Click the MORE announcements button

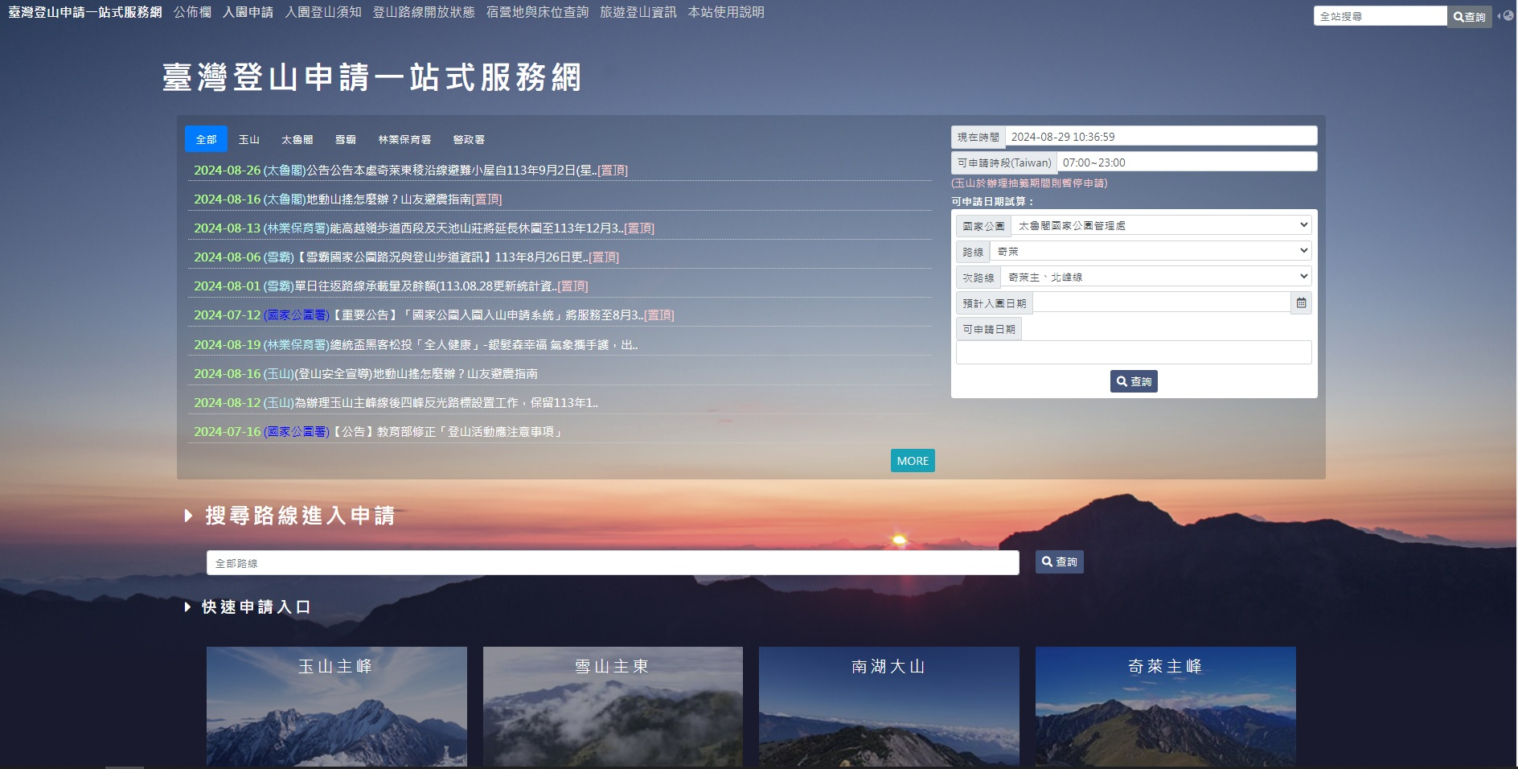coord(913,461)
